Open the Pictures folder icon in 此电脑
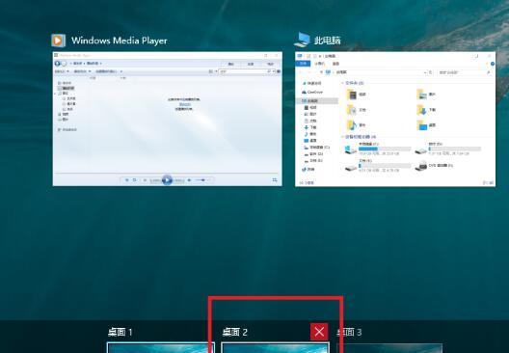 pos(421,95)
